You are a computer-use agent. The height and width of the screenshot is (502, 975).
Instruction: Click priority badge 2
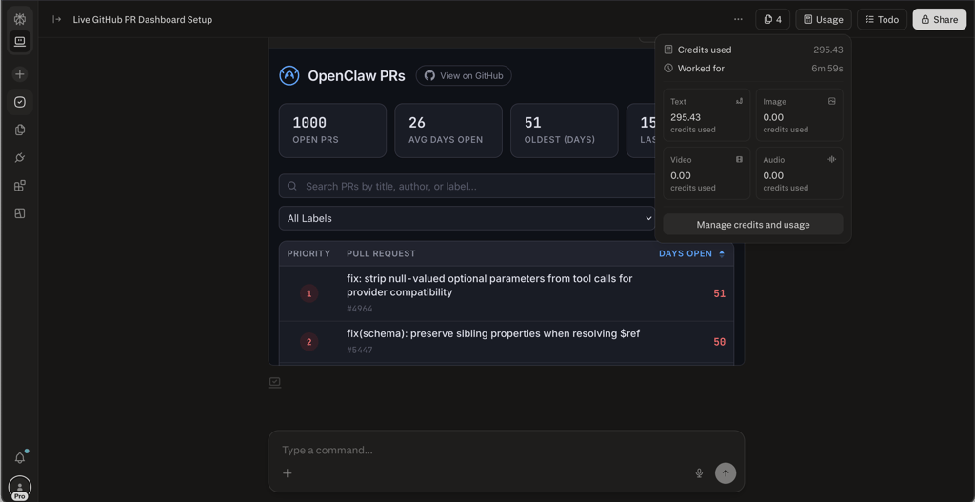click(x=309, y=342)
